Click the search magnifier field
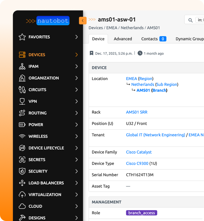Viewport: 204px width, 221px height. (x=190, y=20)
